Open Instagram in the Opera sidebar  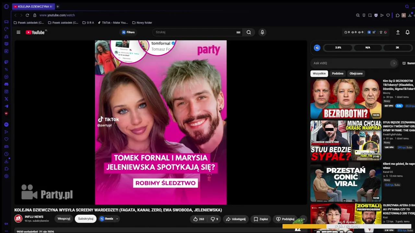click(x=6, y=92)
